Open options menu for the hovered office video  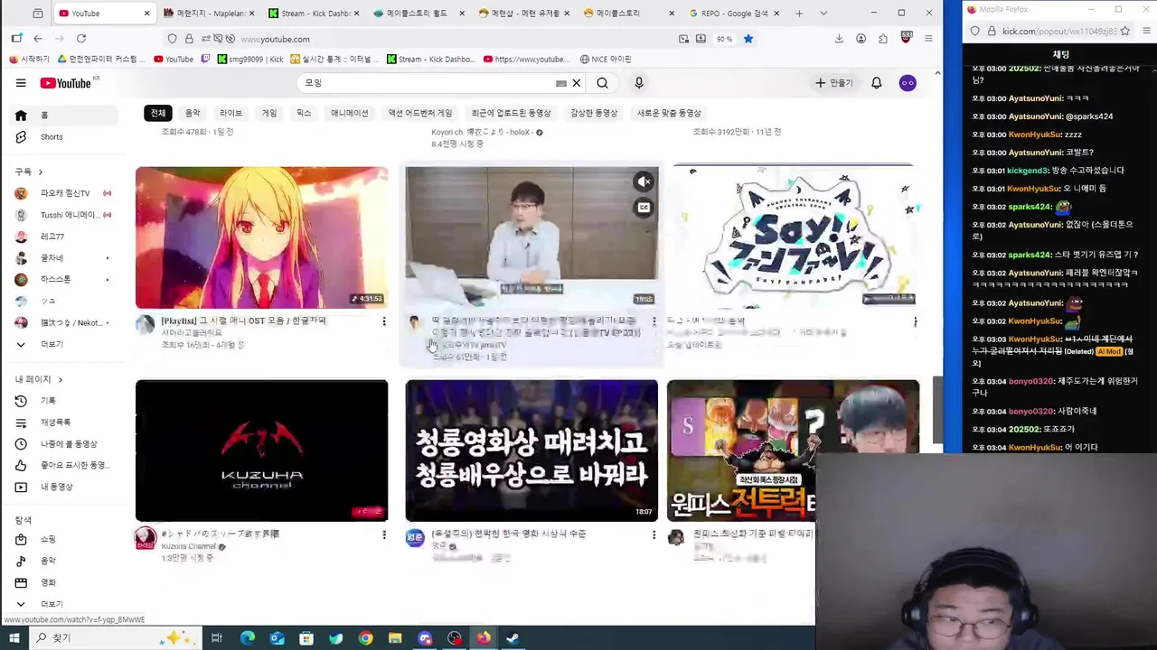pos(654,321)
